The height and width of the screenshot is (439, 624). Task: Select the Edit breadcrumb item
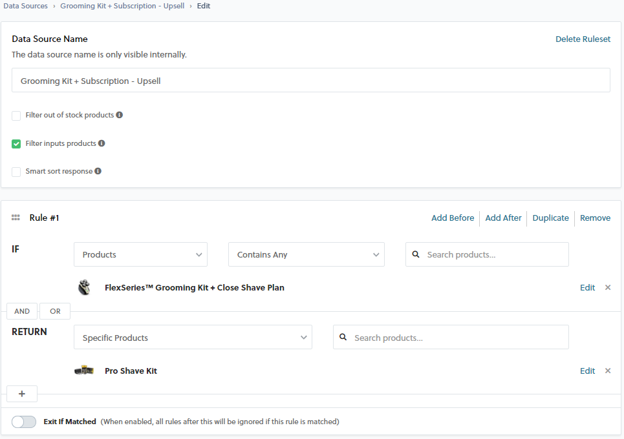pyautogui.click(x=204, y=6)
